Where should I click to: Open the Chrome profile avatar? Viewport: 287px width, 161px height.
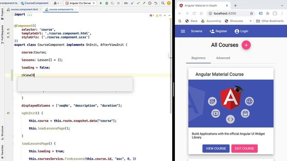[x=275, y=13]
